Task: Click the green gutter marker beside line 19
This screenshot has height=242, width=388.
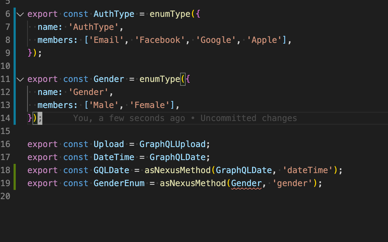Action: [x=14, y=183]
